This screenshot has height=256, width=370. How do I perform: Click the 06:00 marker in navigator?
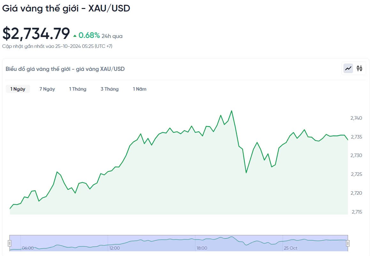coord(28,248)
